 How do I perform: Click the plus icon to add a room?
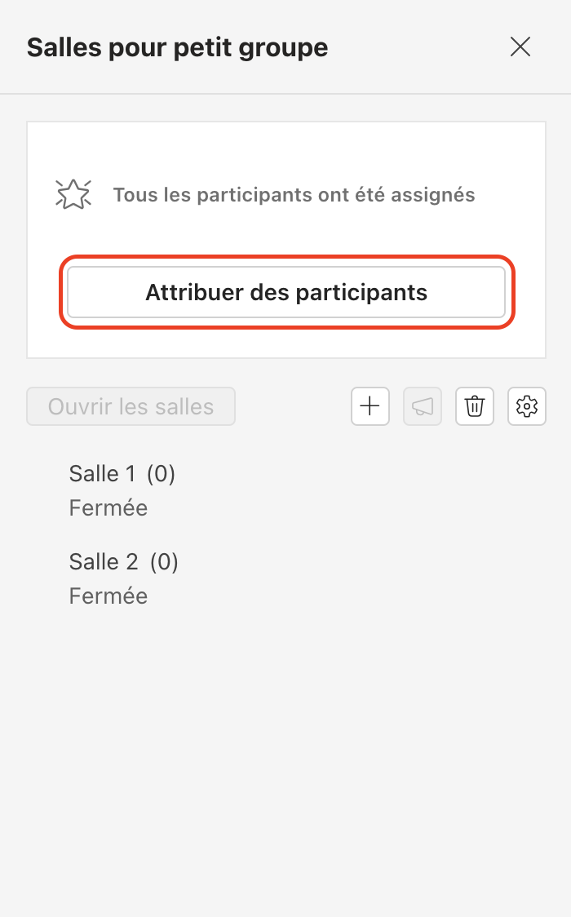coord(370,406)
